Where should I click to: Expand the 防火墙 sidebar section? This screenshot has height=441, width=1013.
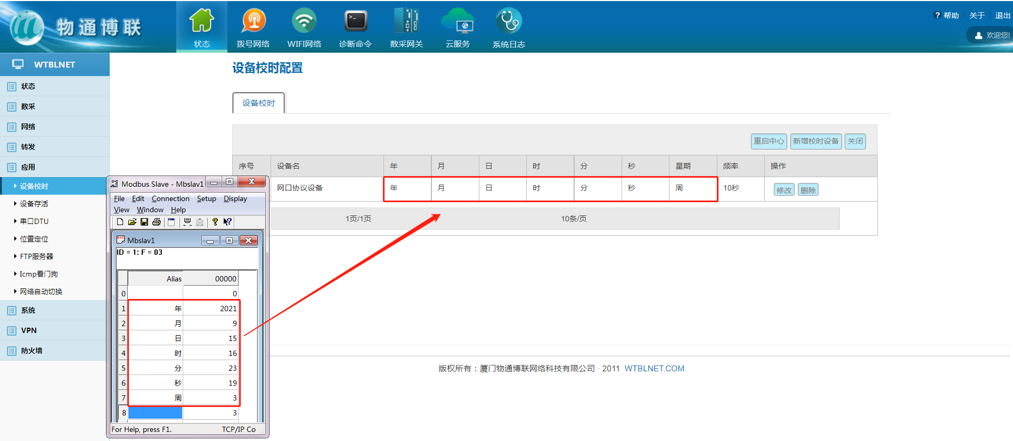pyautogui.click(x=31, y=351)
